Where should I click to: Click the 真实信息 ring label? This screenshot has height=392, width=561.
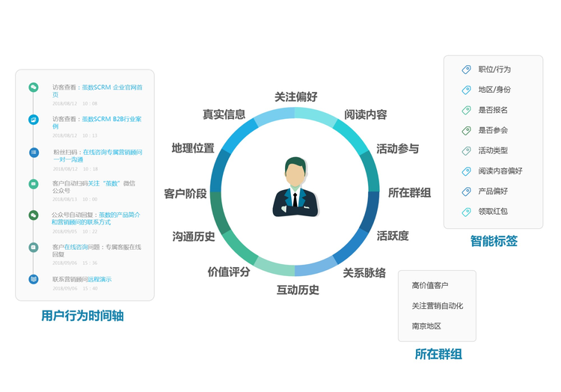coord(224,114)
